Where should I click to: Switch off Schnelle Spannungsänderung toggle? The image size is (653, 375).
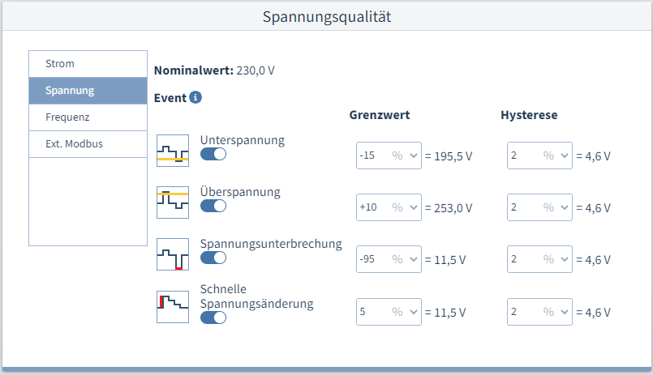tap(213, 317)
